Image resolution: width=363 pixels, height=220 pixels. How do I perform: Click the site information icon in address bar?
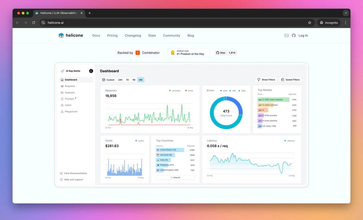pos(43,23)
